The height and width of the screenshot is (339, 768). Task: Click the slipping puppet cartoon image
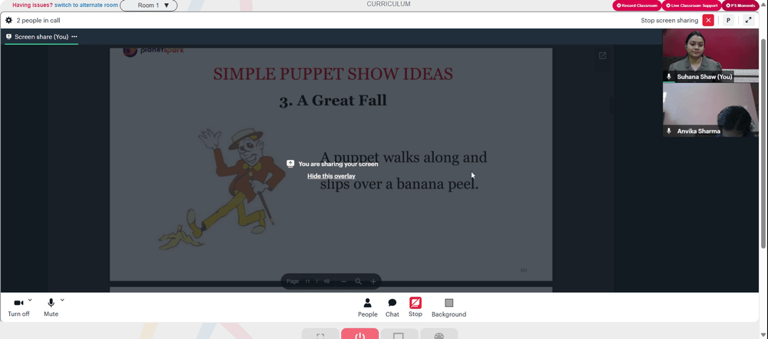(223, 189)
